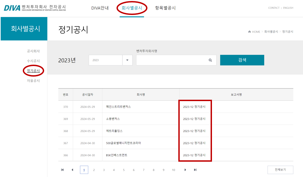This screenshot has height=177, width=303.
Task: Go to pagination page 8
Action: point(154,170)
